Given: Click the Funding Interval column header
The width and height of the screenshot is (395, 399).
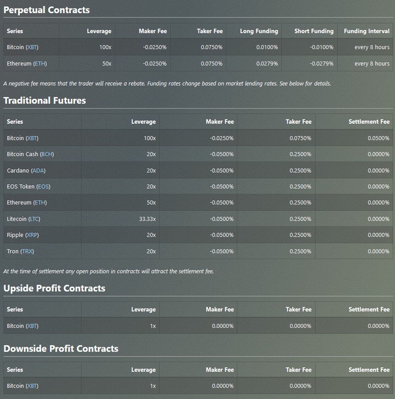Looking at the screenshot, I should (x=366, y=31).
